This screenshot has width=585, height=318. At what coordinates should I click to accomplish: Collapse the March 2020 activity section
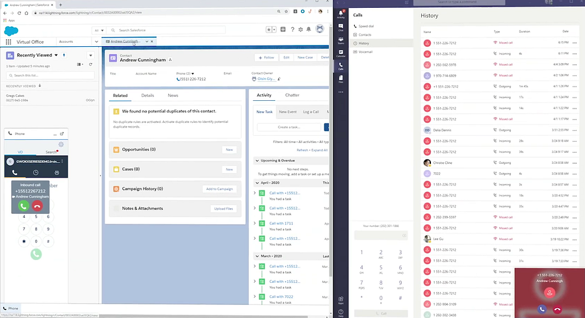257,256
